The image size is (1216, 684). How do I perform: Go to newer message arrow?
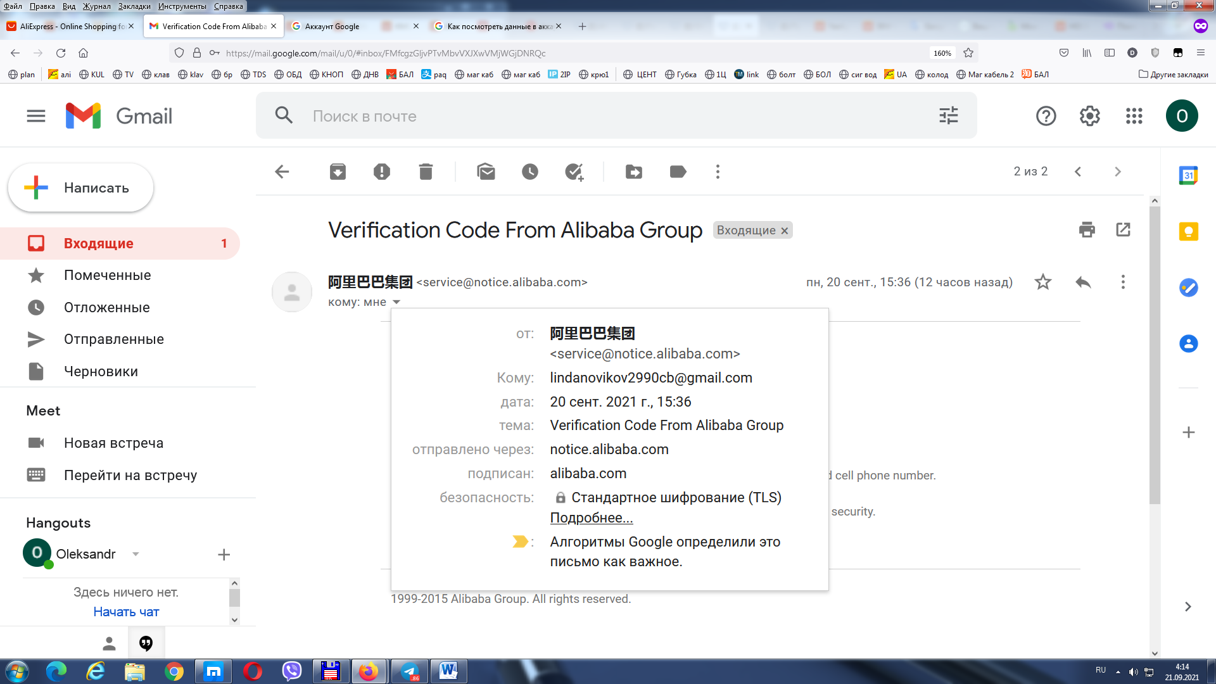pyautogui.click(x=1078, y=172)
